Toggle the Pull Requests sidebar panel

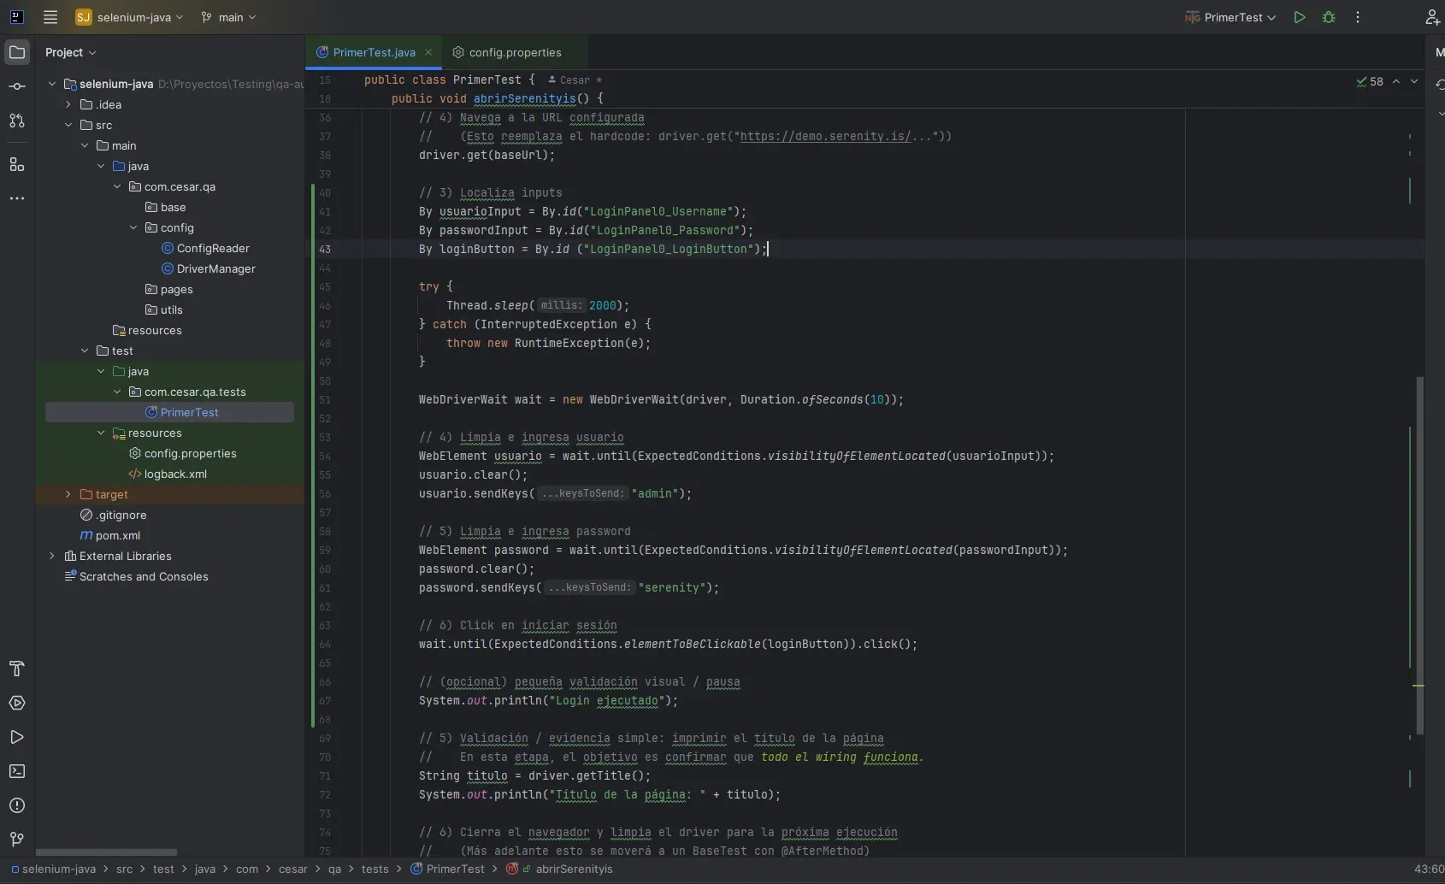click(17, 121)
